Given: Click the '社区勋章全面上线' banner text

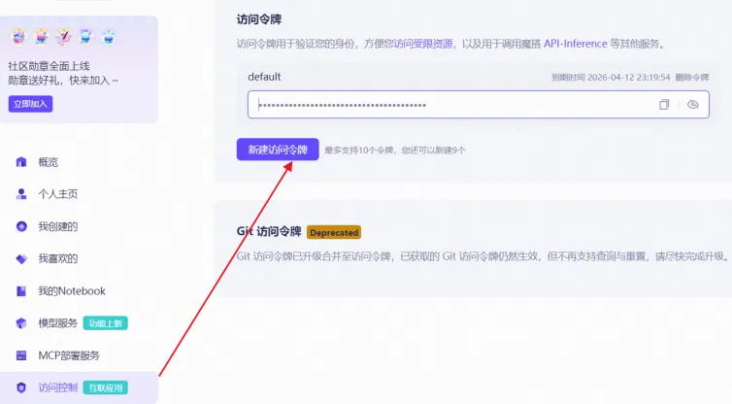Looking at the screenshot, I should (x=49, y=66).
